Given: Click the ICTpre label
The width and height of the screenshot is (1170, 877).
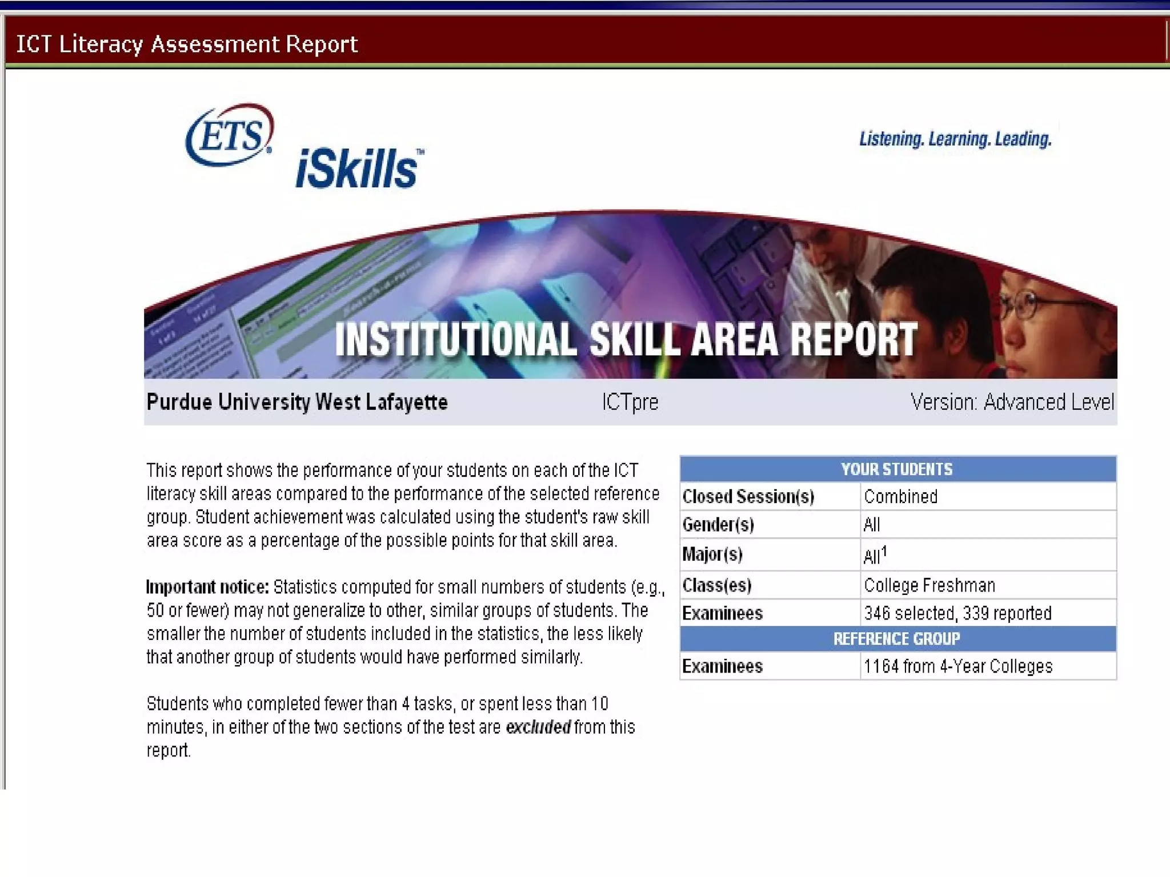Looking at the screenshot, I should (630, 402).
